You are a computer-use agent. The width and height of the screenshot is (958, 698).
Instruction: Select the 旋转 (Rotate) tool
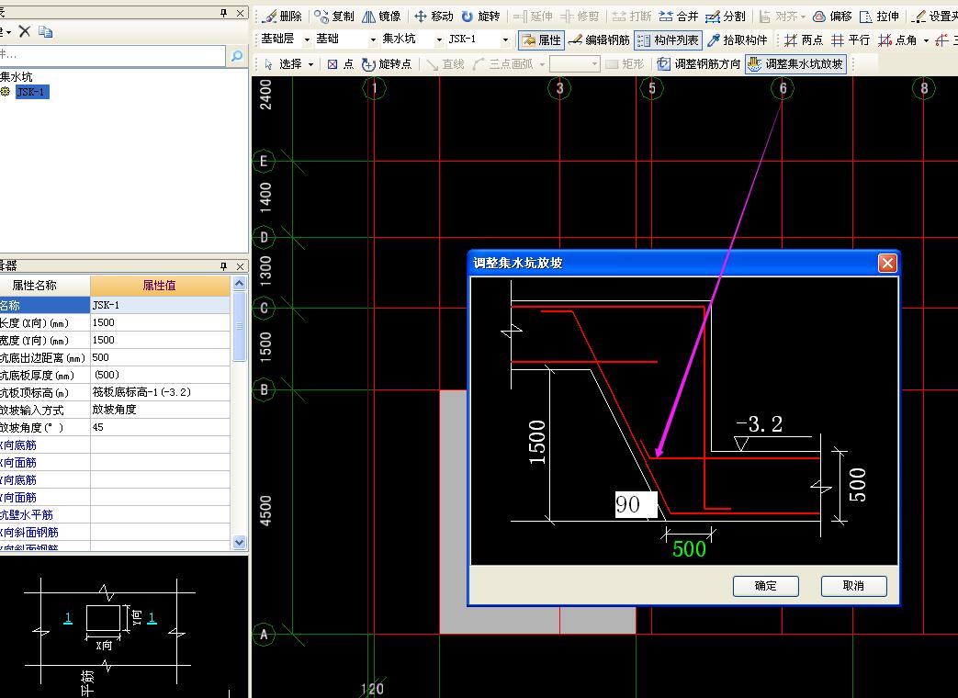coord(480,17)
